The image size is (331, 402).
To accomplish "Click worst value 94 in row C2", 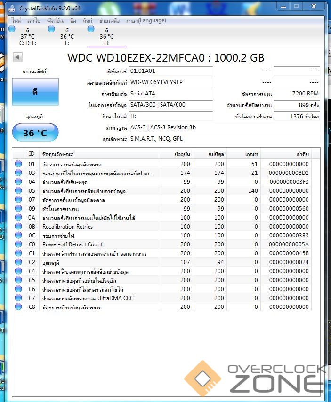I will pos(220,262).
